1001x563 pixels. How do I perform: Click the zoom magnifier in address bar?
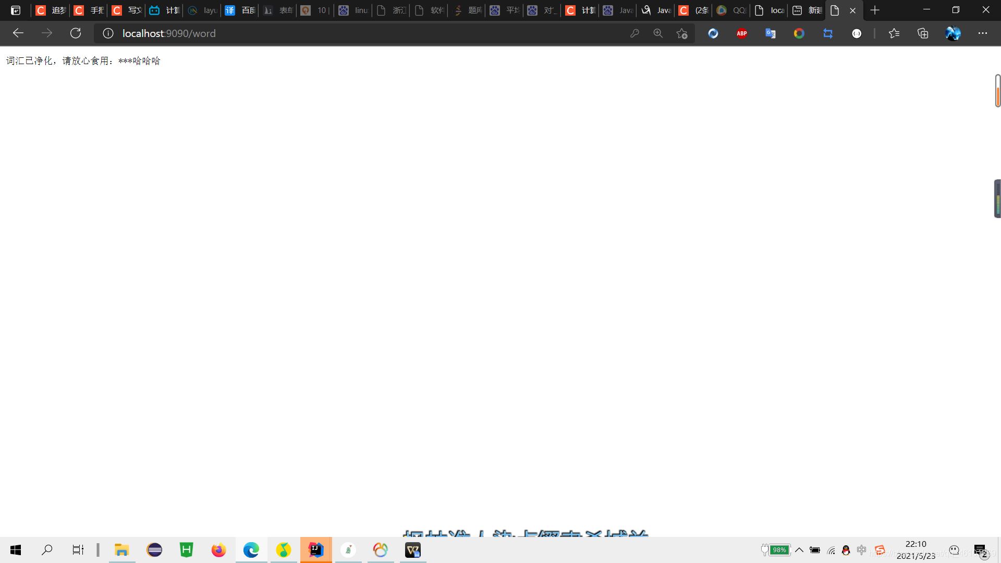(658, 33)
